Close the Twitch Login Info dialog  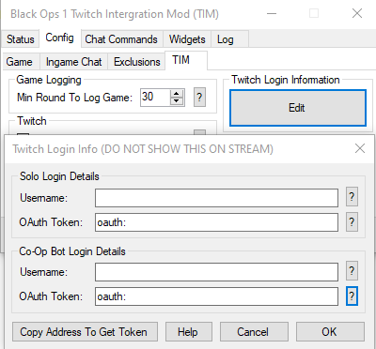[x=360, y=148]
